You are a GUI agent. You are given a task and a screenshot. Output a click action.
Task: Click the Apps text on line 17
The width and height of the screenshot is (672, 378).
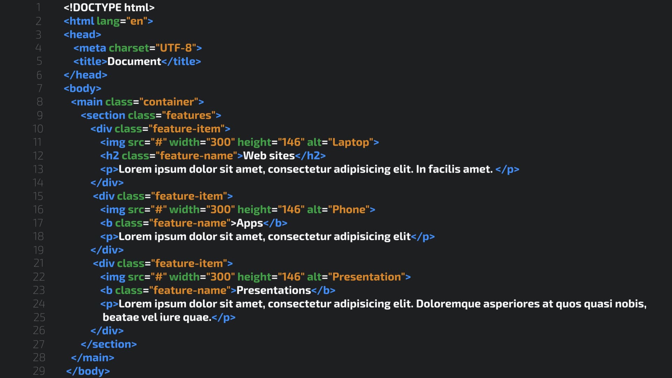[250, 223]
